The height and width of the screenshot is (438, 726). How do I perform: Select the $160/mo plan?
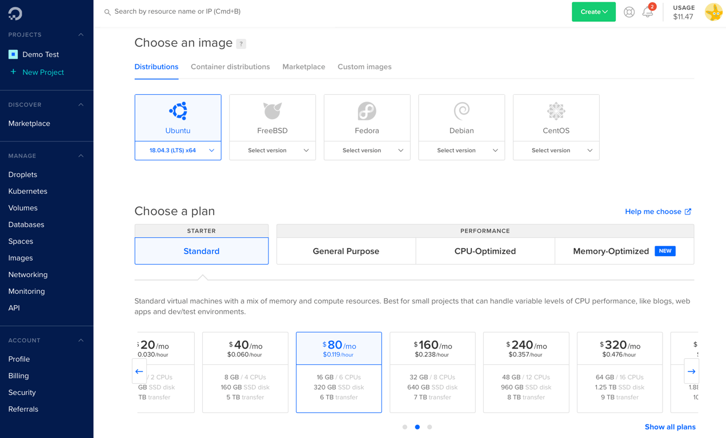[x=432, y=372]
